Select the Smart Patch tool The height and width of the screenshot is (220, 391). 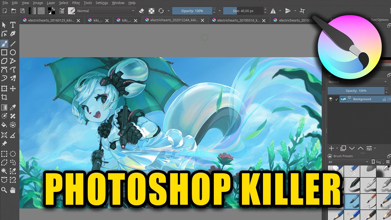coord(13,116)
